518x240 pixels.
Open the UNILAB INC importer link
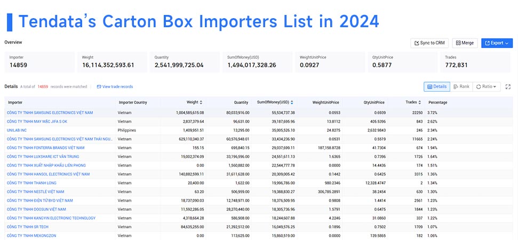(17, 130)
